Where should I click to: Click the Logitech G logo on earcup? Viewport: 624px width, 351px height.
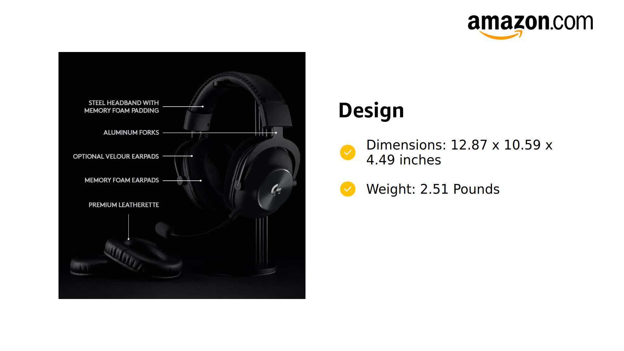pos(276,189)
